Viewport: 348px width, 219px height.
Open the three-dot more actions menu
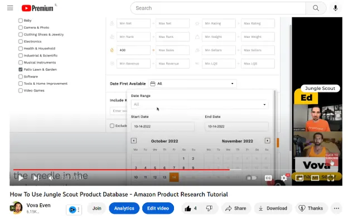[x=336, y=208]
